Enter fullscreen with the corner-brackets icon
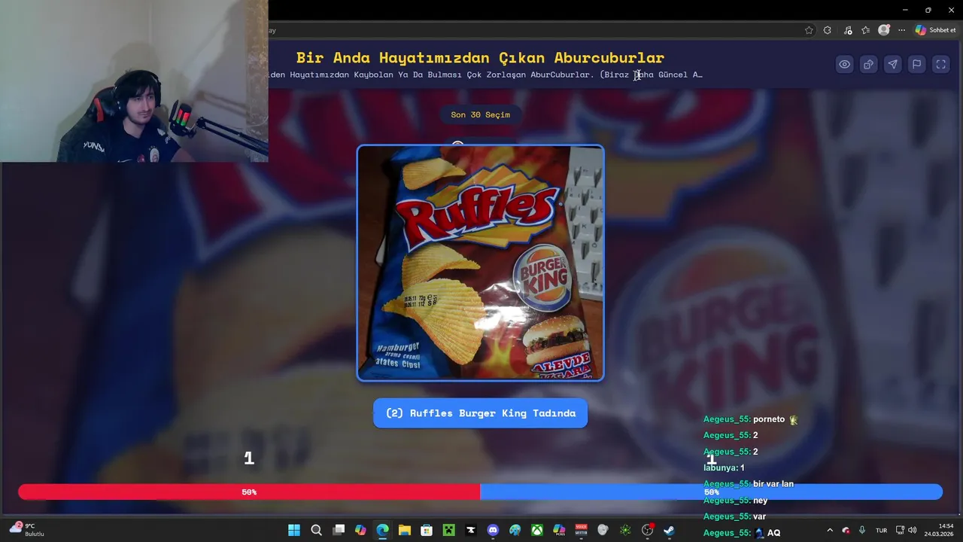 [x=941, y=65]
